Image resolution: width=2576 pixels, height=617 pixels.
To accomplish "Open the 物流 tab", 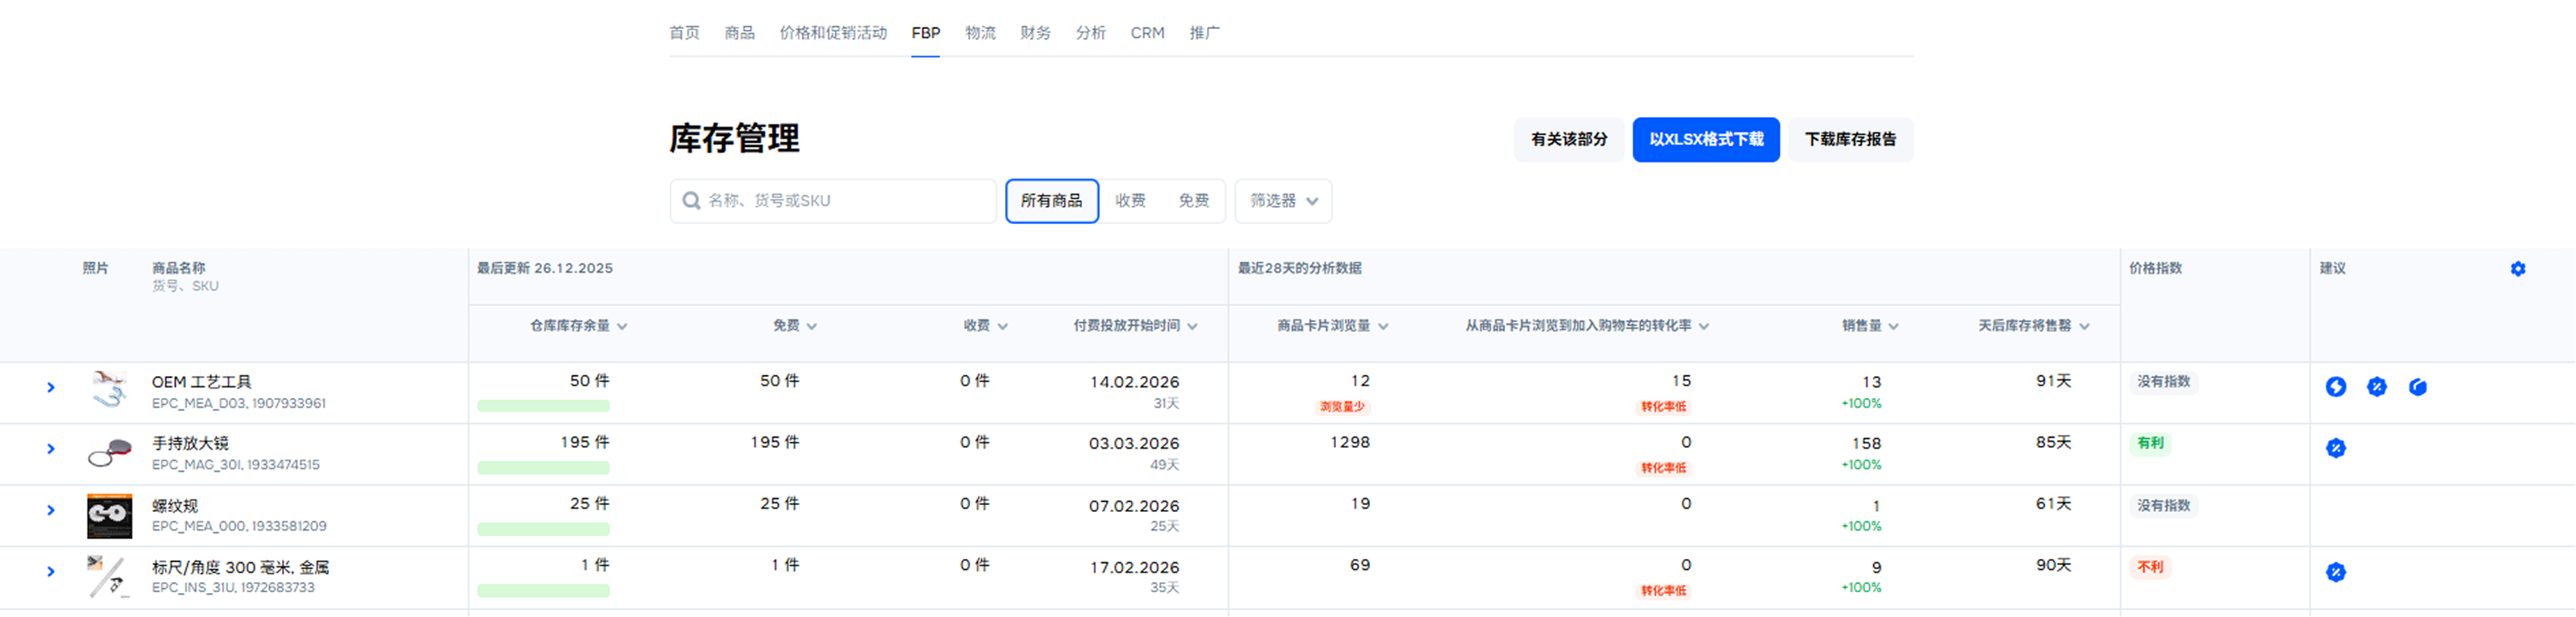I will 979,33.
